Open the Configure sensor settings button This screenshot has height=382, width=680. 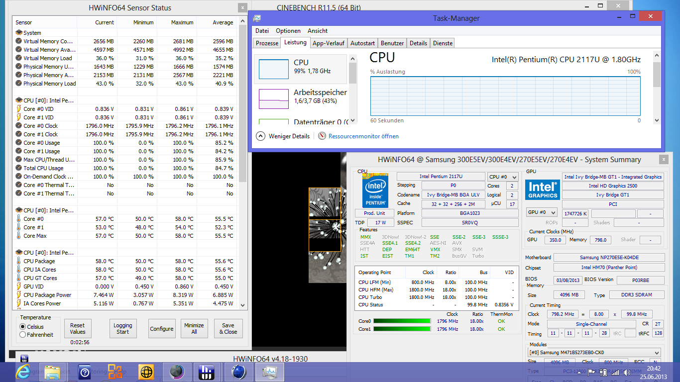162,329
